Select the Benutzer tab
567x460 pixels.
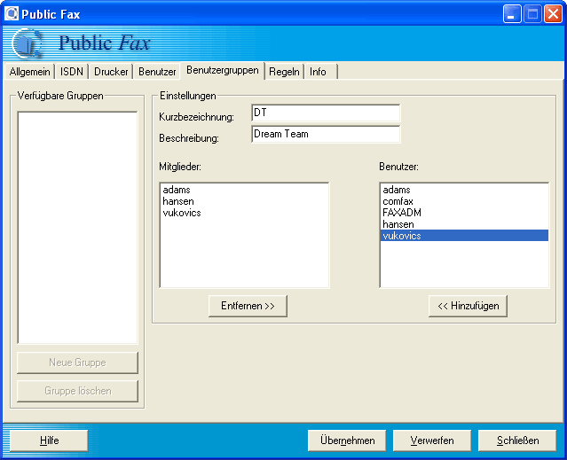[157, 72]
